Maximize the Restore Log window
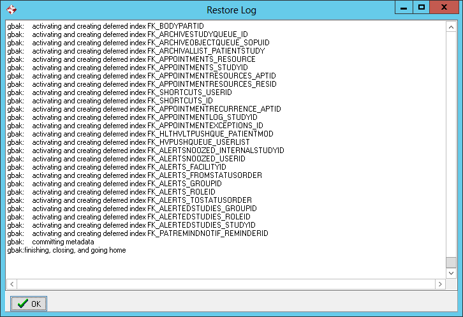The height and width of the screenshot is (317, 463). click(421, 8)
